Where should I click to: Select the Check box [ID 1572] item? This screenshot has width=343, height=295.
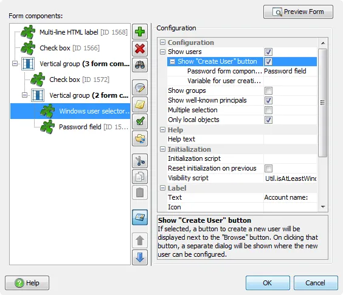[79, 80]
